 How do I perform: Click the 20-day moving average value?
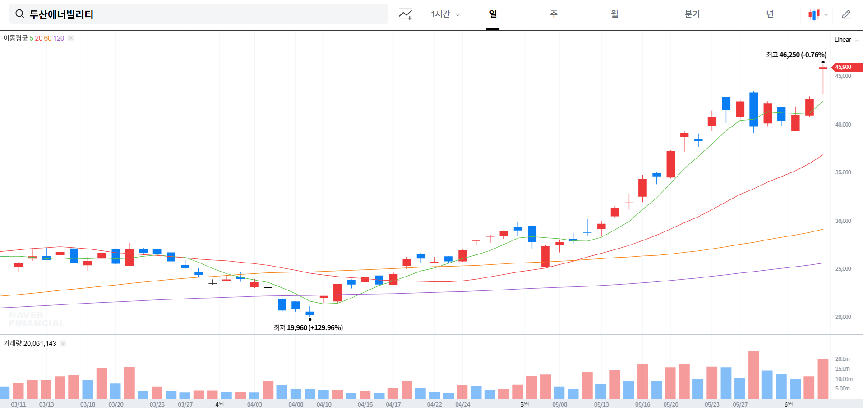(x=39, y=38)
